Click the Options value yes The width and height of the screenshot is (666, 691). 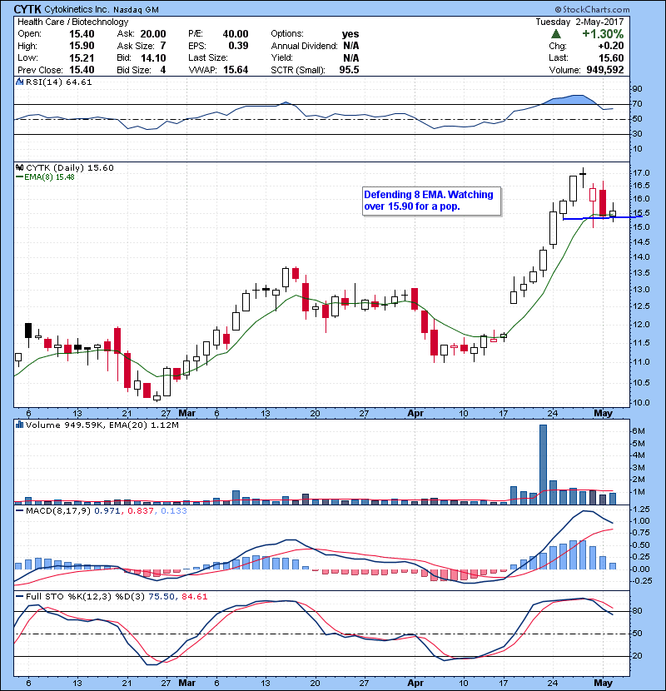tap(350, 34)
